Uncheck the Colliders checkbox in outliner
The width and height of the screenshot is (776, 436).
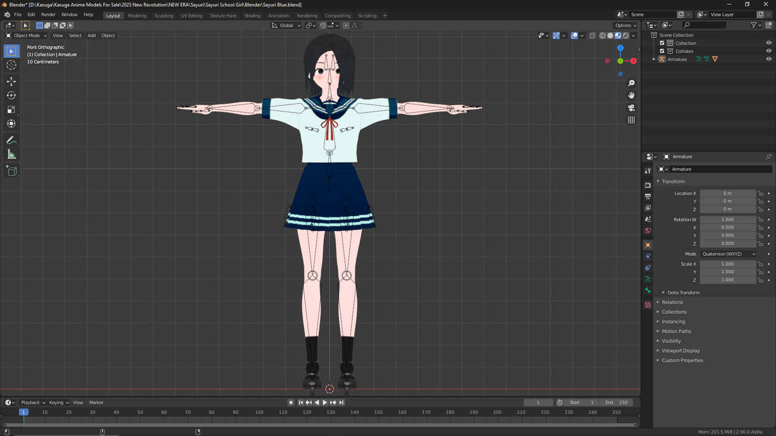tap(662, 51)
